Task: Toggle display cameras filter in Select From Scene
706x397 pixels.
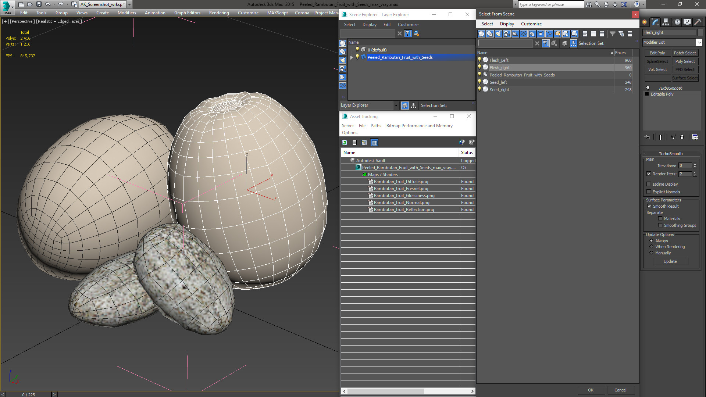Action: coord(507,34)
